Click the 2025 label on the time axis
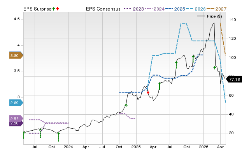Viewport: 249px width, 149px height. click(x=136, y=147)
